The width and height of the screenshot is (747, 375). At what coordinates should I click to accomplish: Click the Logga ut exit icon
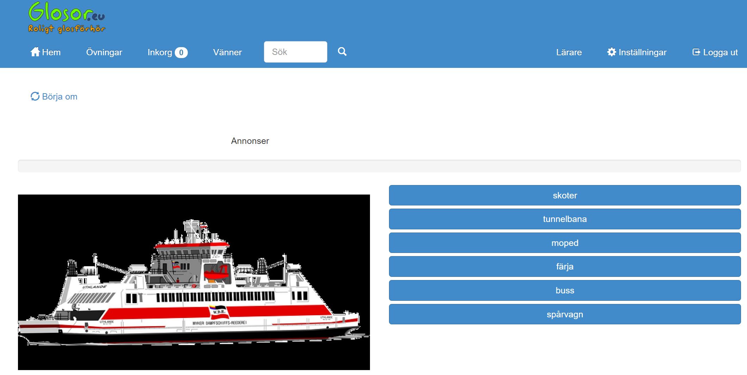pos(696,52)
